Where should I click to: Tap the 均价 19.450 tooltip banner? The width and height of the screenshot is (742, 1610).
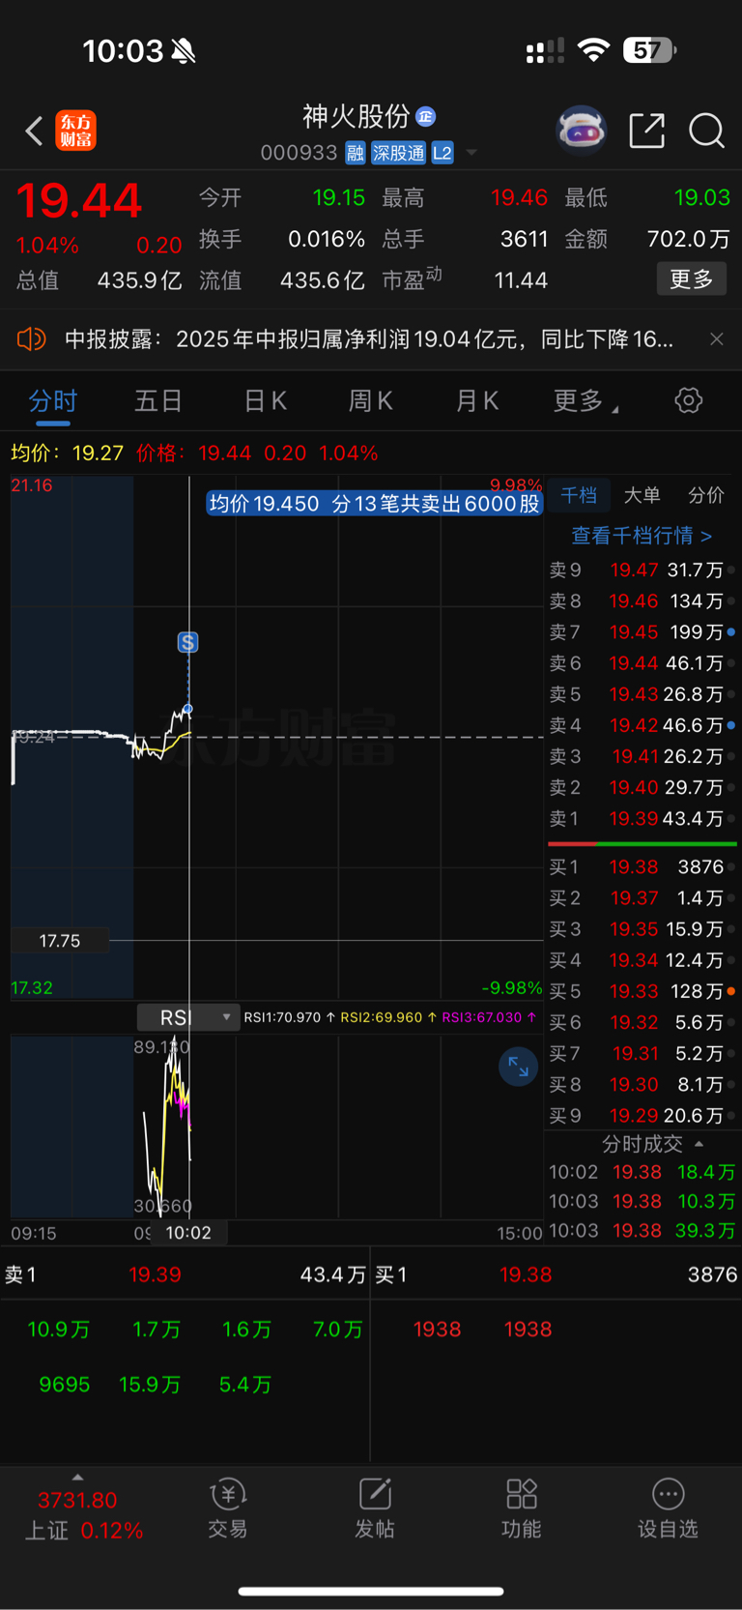tap(374, 504)
